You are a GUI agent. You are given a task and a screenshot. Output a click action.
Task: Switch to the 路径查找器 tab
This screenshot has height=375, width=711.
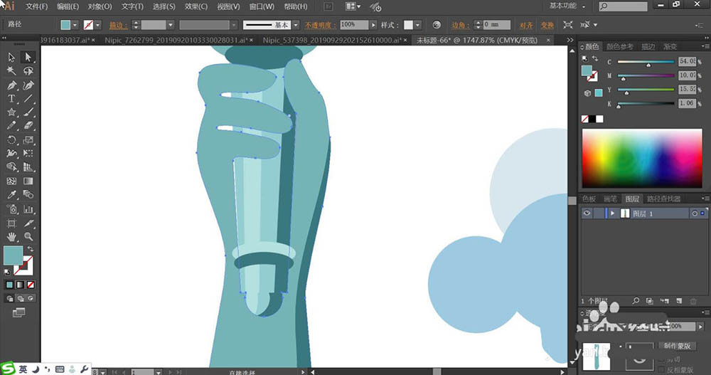(x=663, y=199)
